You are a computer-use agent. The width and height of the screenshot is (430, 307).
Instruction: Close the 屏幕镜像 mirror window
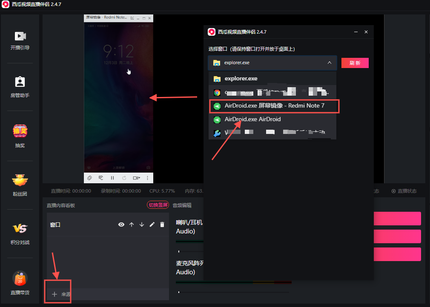click(149, 18)
